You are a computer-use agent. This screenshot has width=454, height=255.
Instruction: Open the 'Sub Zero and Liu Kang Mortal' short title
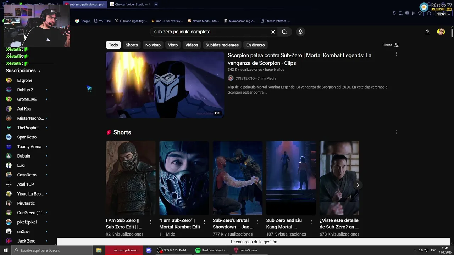(x=284, y=223)
